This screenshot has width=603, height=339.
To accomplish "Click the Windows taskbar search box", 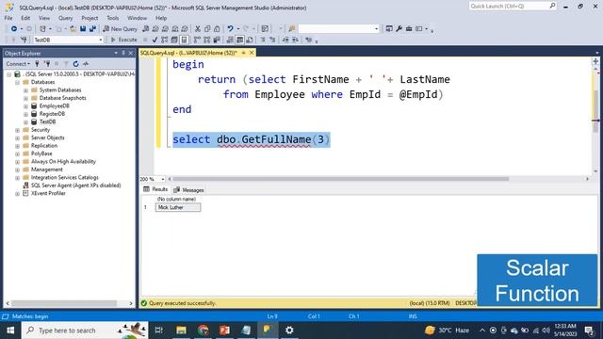I will (85, 331).
